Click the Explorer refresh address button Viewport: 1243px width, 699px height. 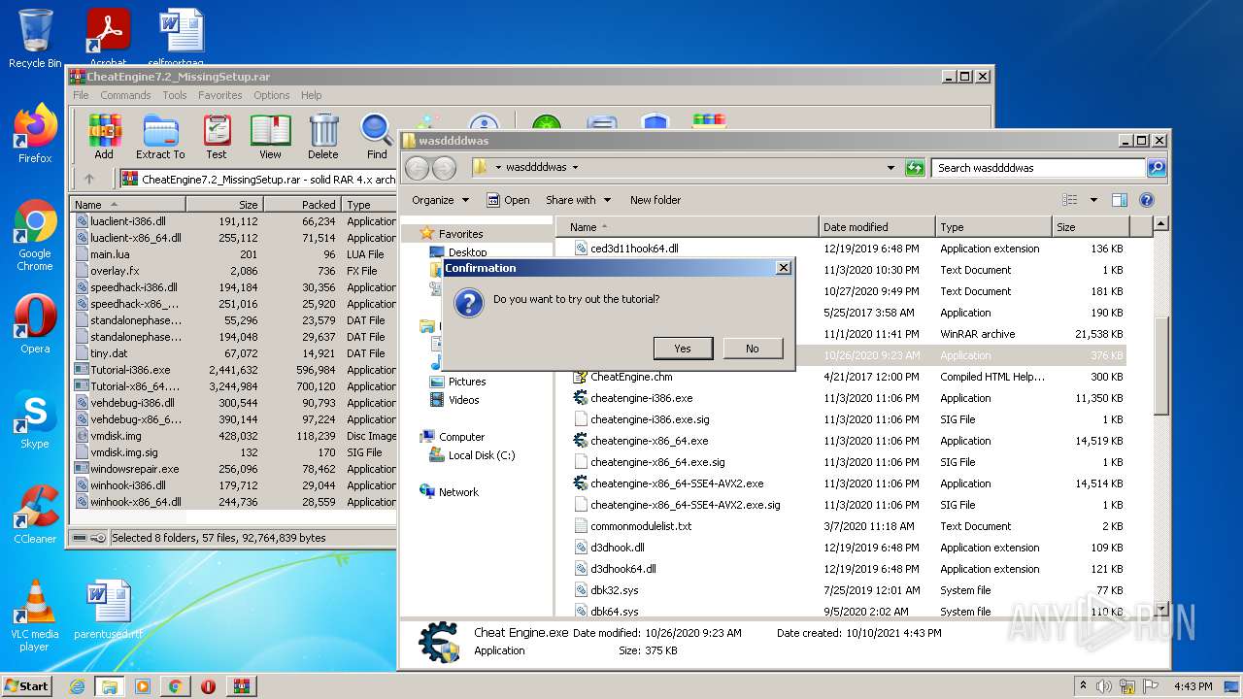(914, 167)
